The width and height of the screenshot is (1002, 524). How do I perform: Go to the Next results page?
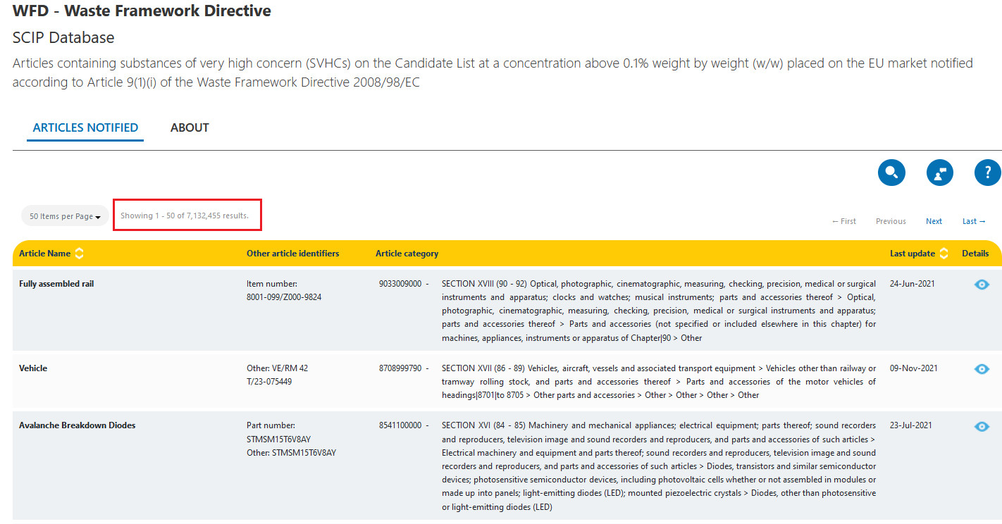934,221
